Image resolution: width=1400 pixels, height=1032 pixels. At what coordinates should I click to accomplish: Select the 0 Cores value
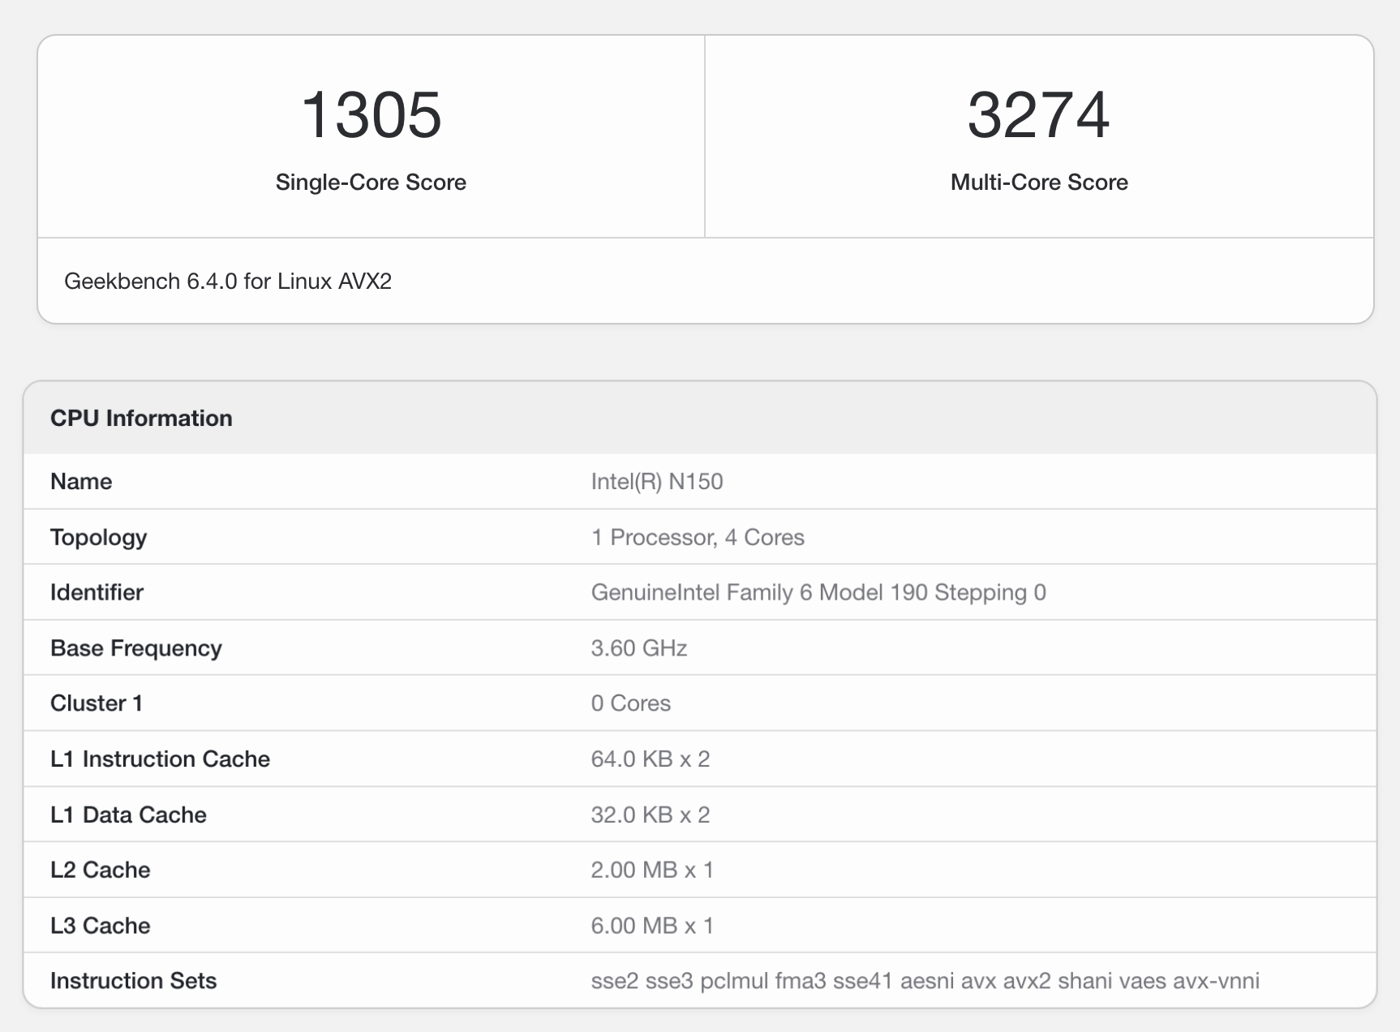(x=631, y=703)
